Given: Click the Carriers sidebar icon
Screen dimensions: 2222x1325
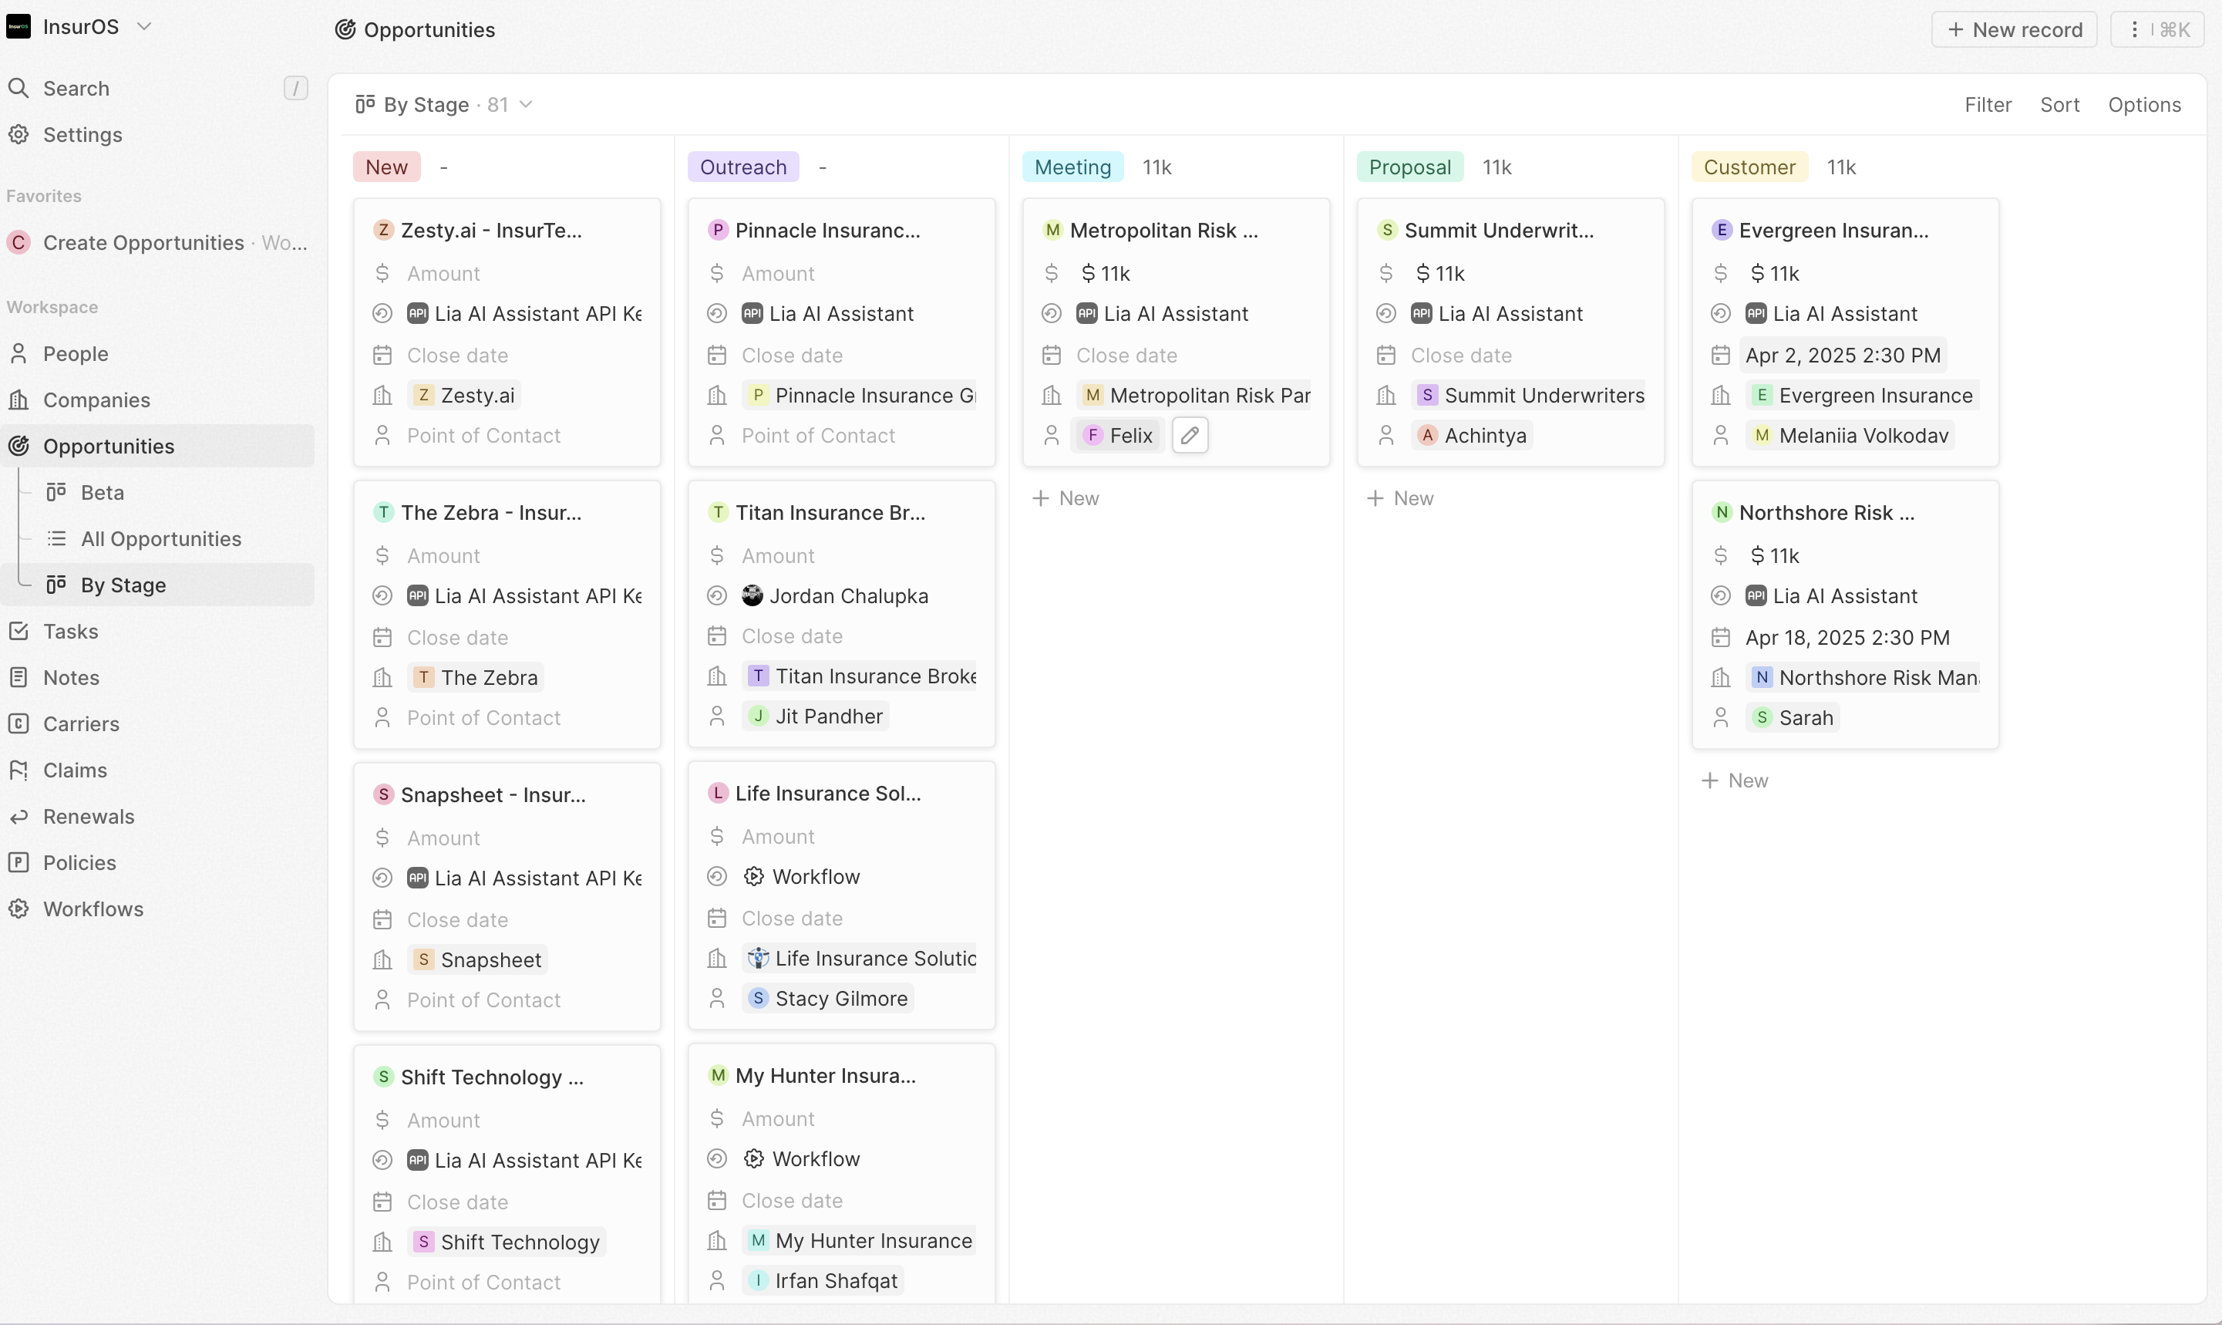Looking at the screenshot, I should click(x=19, y=723).
